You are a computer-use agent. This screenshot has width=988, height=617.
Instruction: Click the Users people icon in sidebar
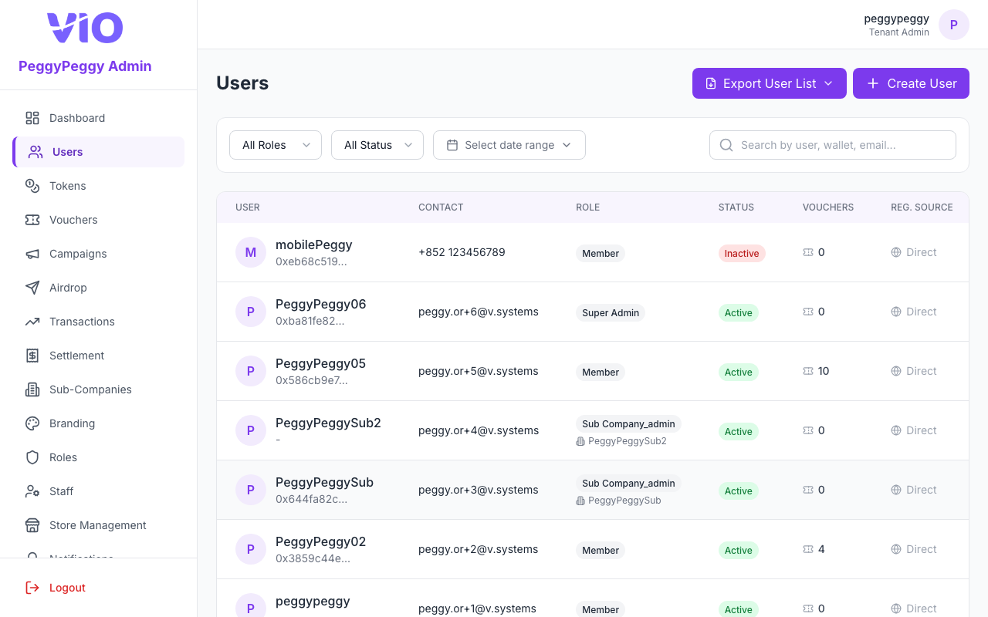(x=36, y=152)
